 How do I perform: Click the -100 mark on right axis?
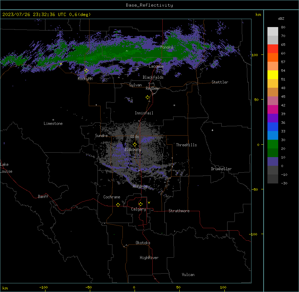pos(254,234)
